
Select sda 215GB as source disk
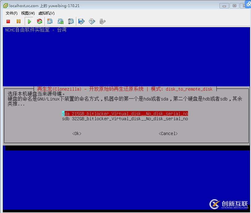(125, 113)
